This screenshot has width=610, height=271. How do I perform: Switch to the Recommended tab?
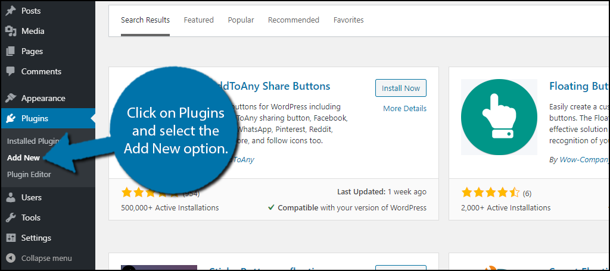[293, 20]
